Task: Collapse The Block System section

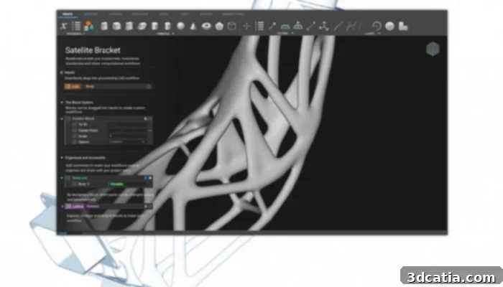Action: tap(62, 103)
